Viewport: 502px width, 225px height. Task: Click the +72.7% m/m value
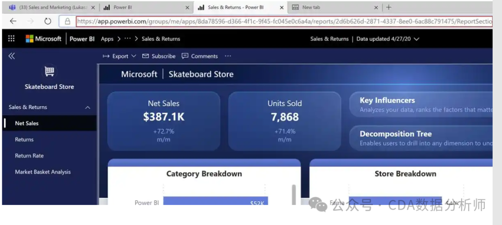(164, 135)
